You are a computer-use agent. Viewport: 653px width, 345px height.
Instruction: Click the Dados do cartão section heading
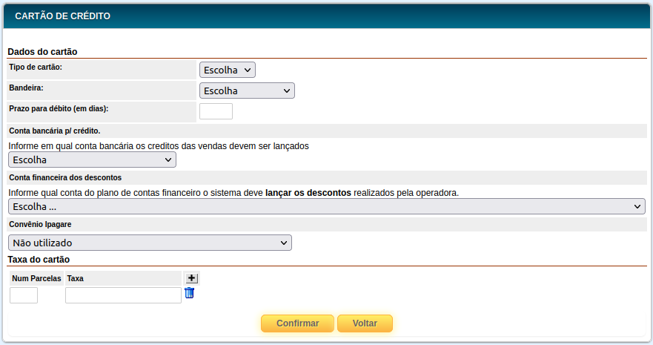(42, 52)
